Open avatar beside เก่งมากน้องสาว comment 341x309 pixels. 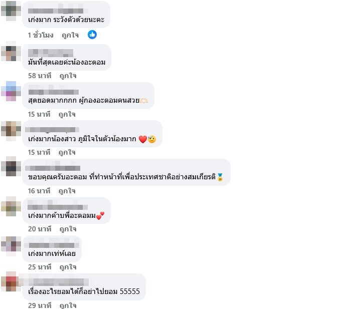11,131
